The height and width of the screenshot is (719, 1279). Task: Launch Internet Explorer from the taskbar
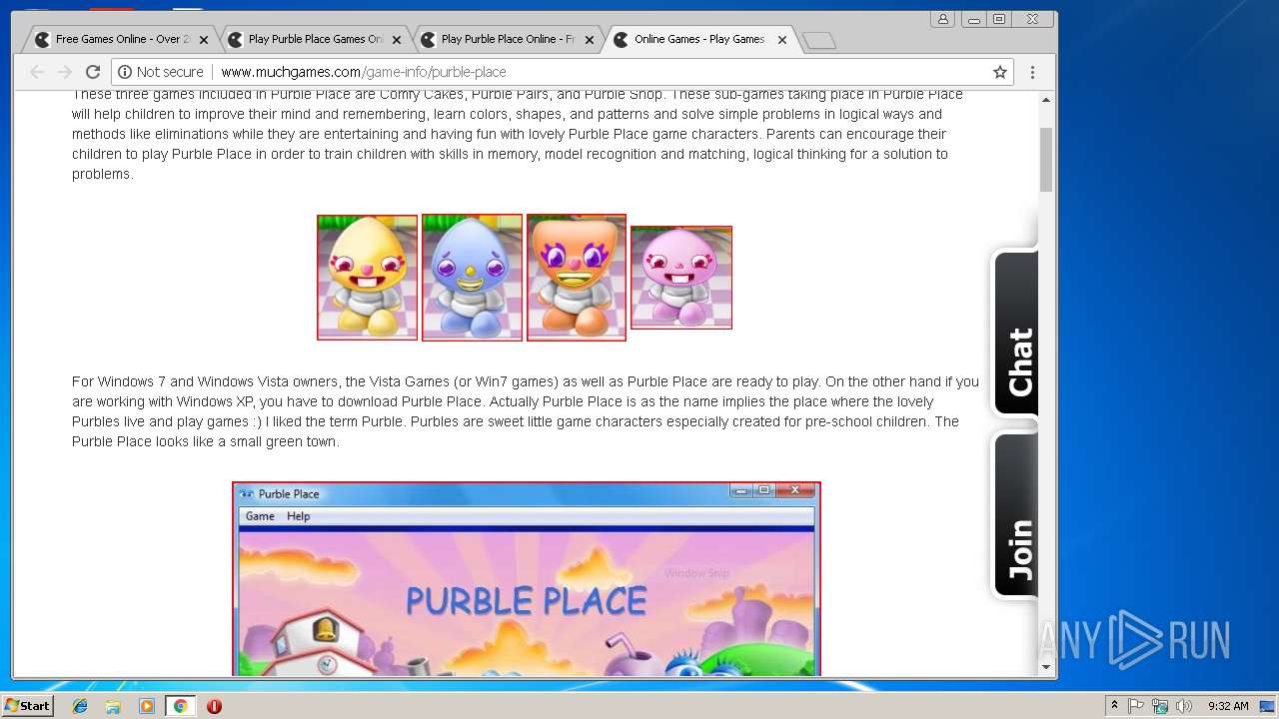point(80,706)
